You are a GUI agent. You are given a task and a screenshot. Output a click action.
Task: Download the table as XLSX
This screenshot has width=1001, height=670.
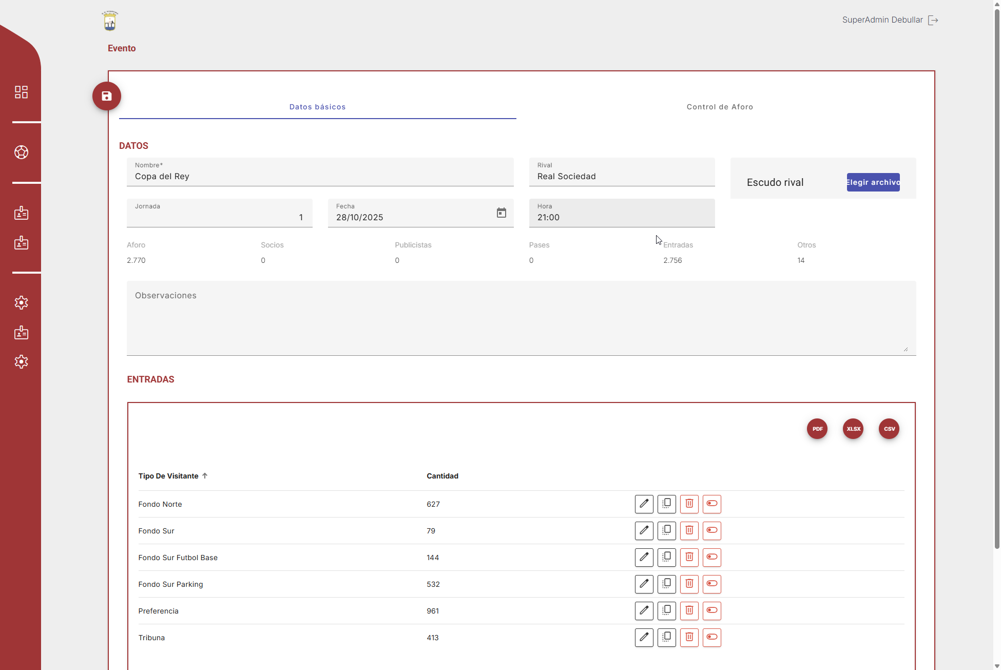853,429
